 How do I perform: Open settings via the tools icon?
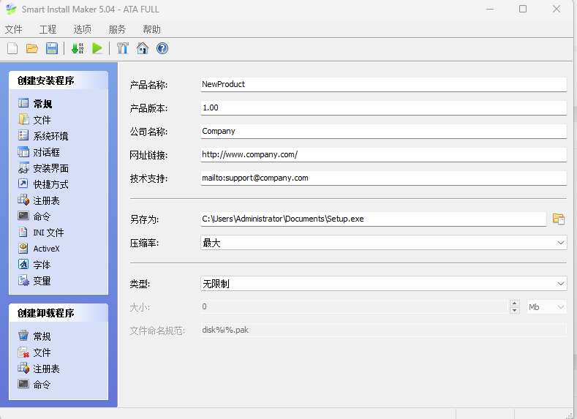(x=122, y=49)
